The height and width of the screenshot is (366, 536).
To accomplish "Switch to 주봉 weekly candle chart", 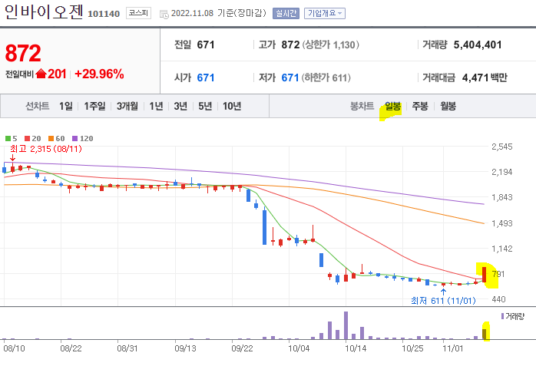I will click(x=420, y=106).
